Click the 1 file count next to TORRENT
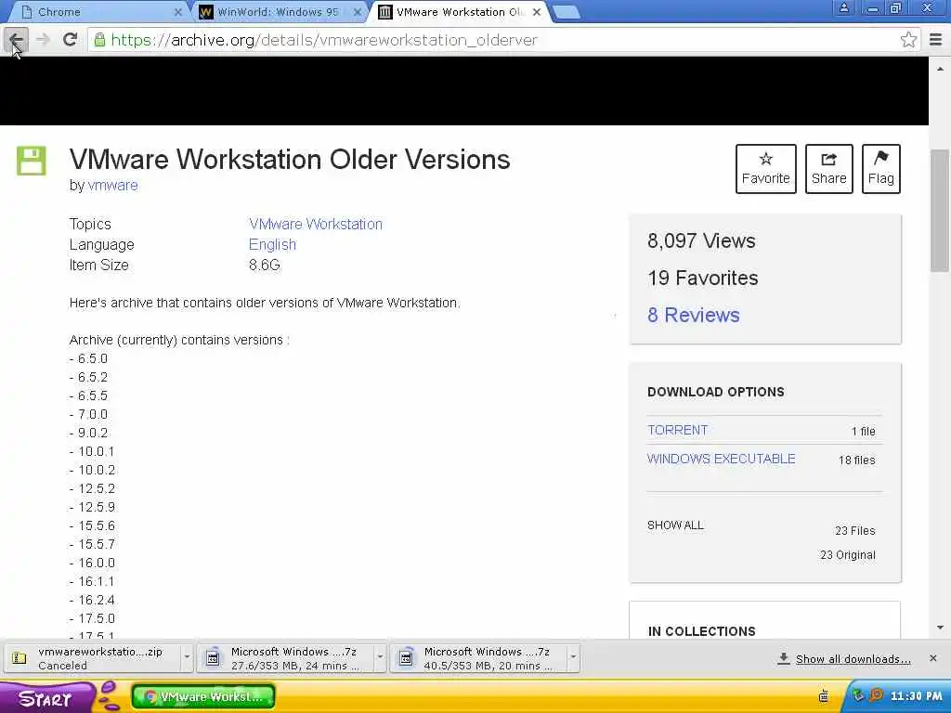951x713 pixels. pos(863,432)
